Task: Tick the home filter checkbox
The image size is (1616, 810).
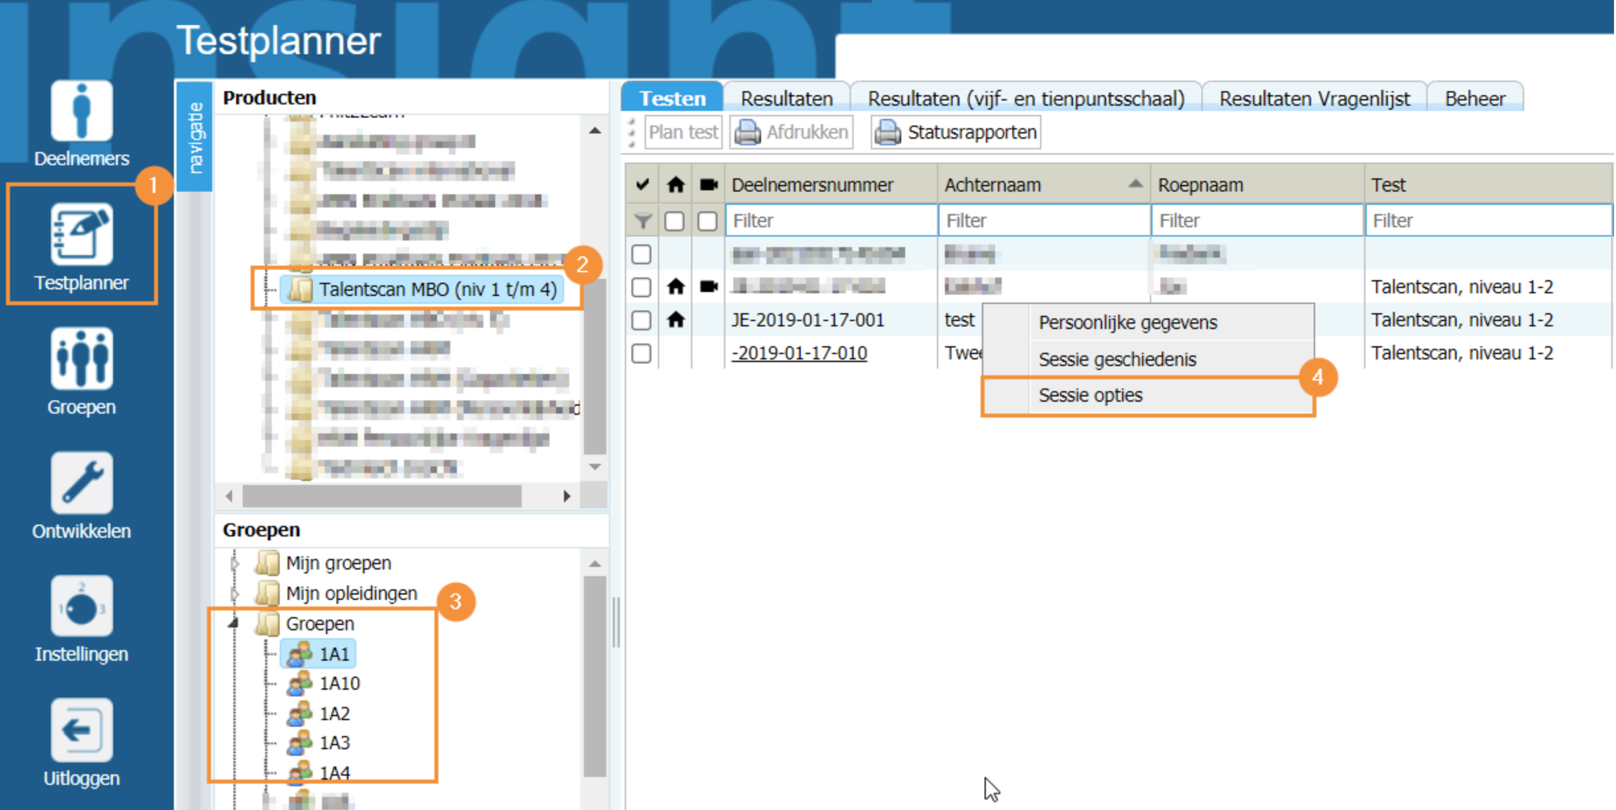Action: point(674,221)
